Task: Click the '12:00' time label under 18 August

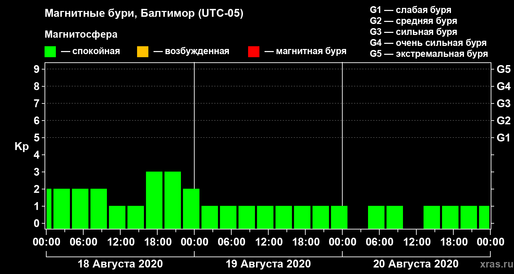Action: coord(120,242)
